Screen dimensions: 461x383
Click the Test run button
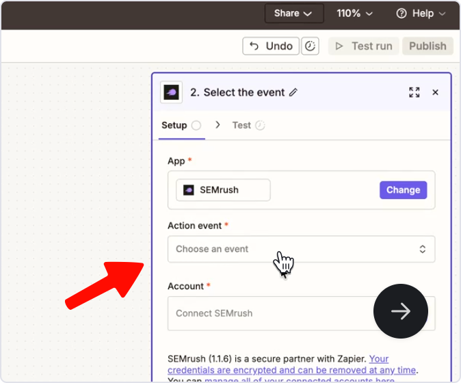pos(363,46)
